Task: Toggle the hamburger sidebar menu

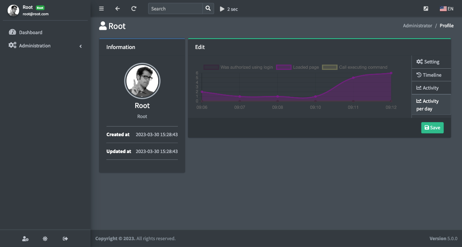Action: click(101, 8)
